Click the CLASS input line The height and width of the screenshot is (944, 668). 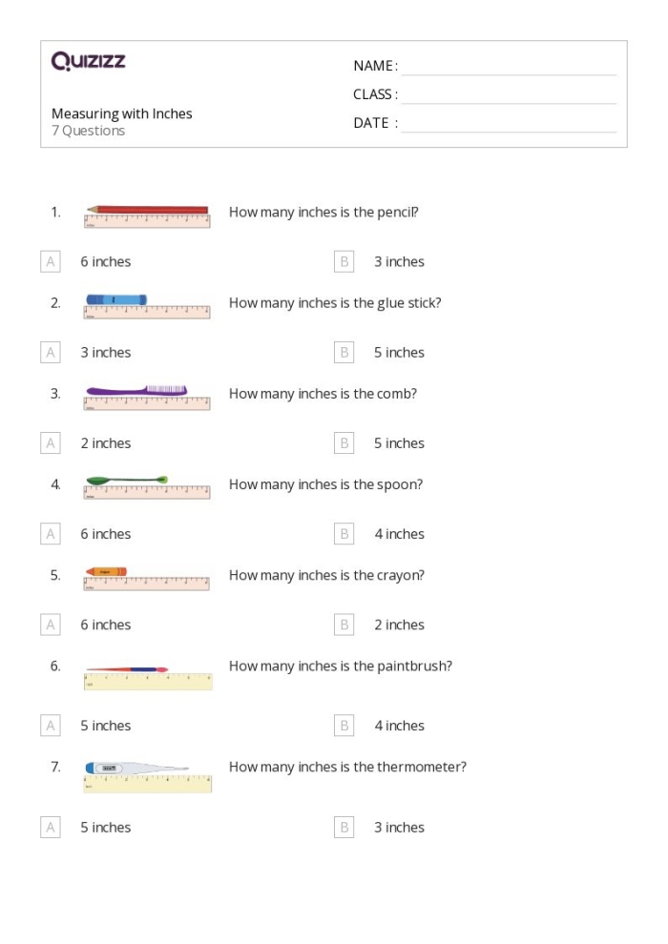[509, 95]
